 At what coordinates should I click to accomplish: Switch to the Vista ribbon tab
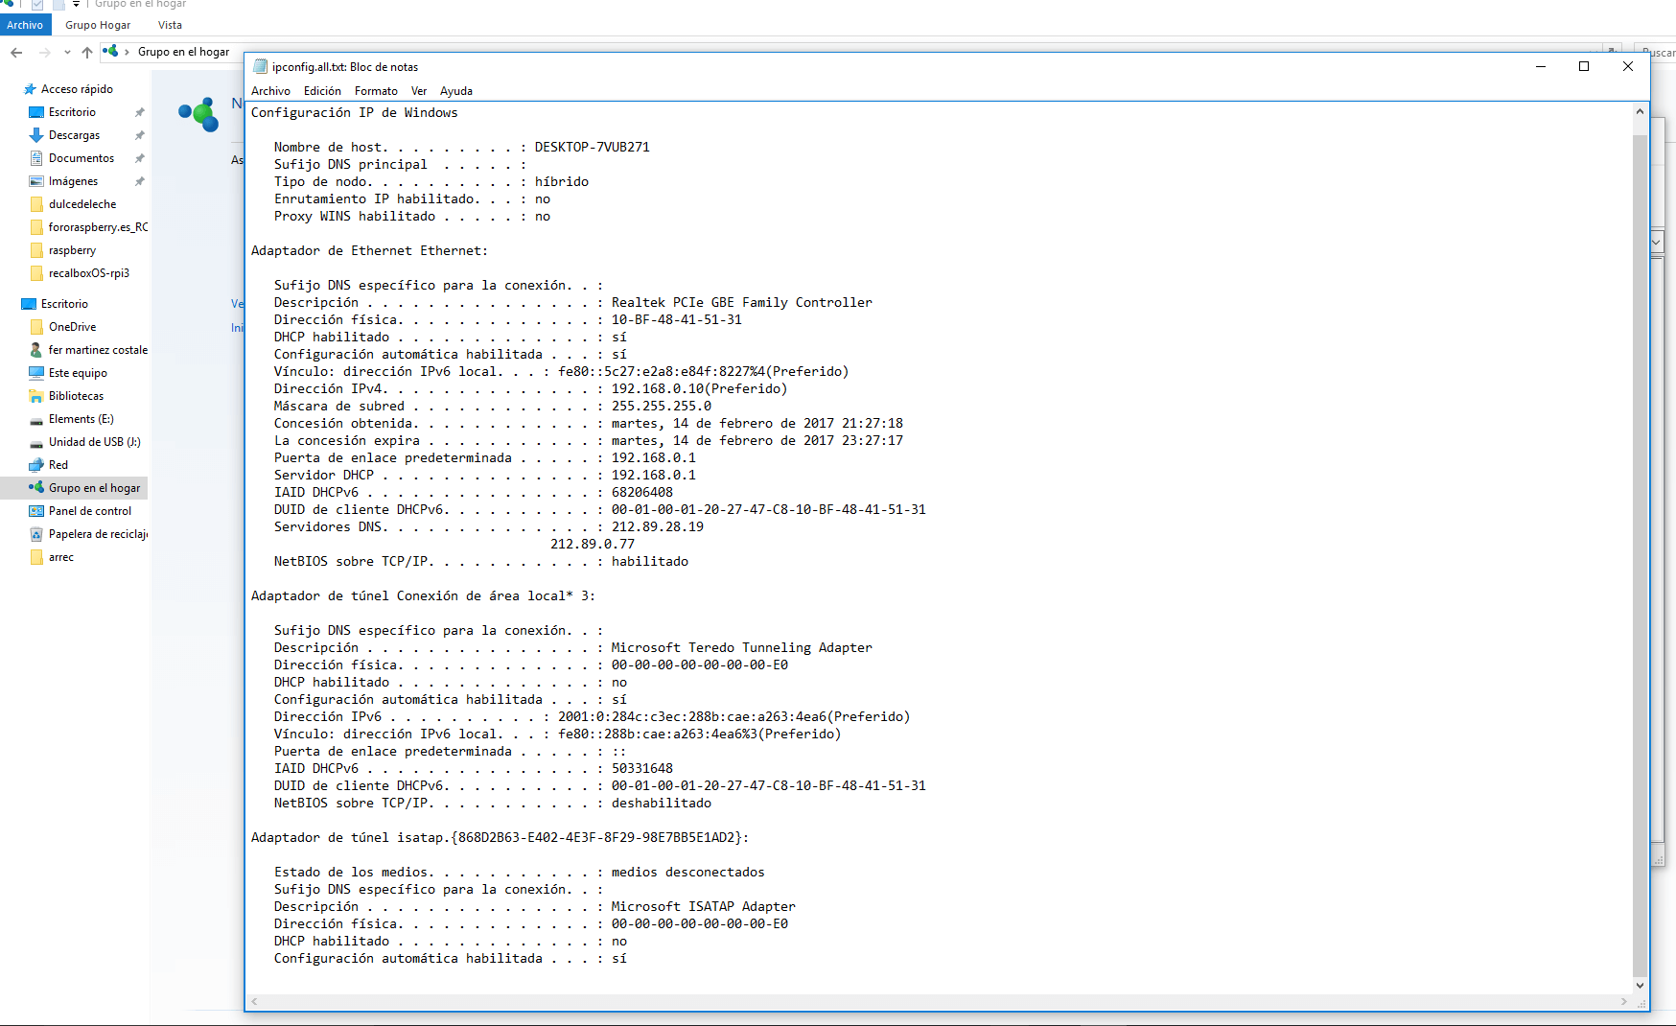(170, 25)
